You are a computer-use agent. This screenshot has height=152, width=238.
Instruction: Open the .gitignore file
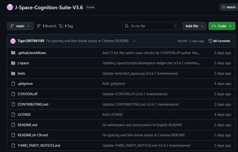click(25, 84)
